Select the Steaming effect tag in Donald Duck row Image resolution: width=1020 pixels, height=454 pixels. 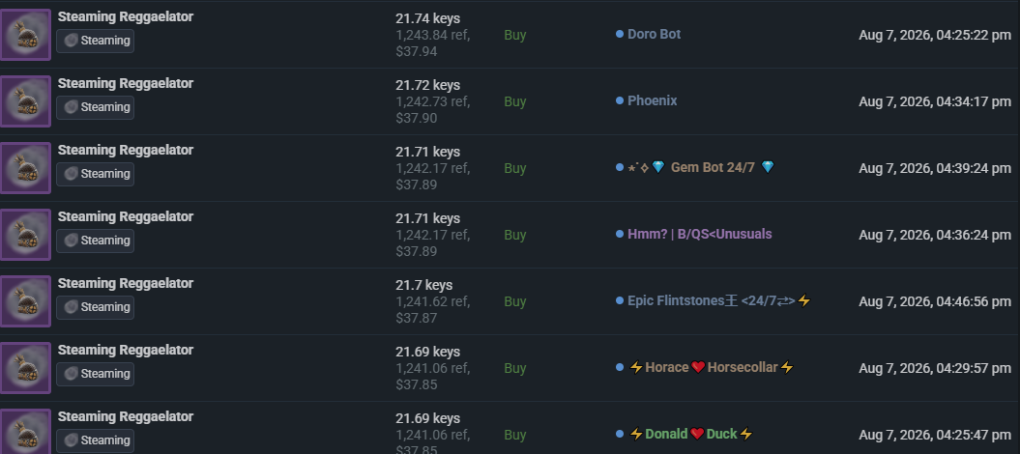point(95,440)
